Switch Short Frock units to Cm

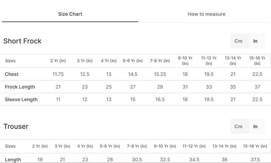point(238,41)
